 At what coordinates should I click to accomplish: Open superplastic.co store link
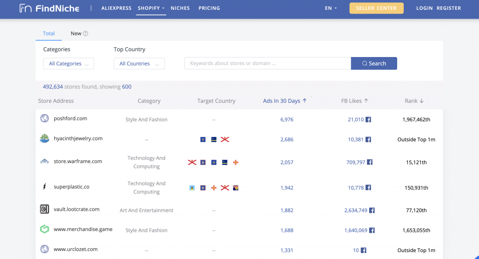tap(72, 187)
